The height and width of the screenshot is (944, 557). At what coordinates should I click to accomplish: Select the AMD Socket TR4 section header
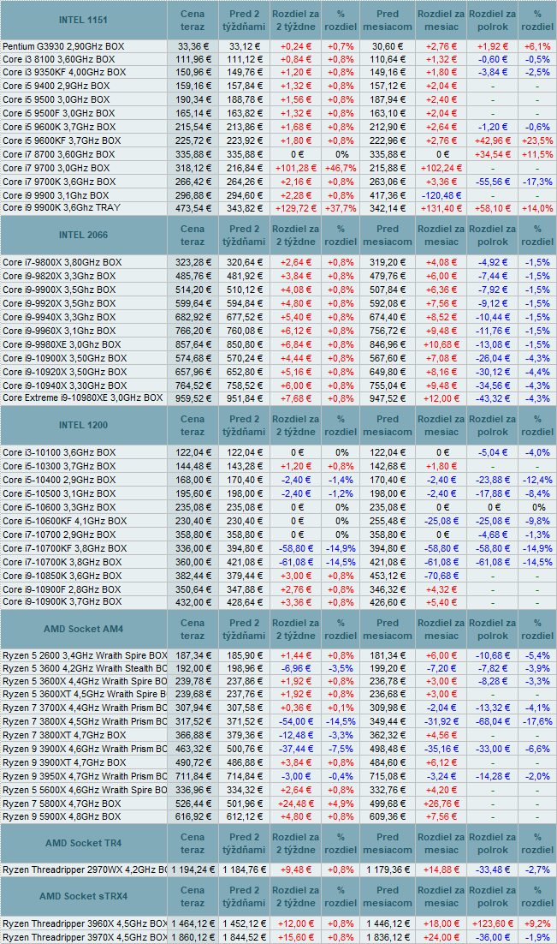coord(84,843)
